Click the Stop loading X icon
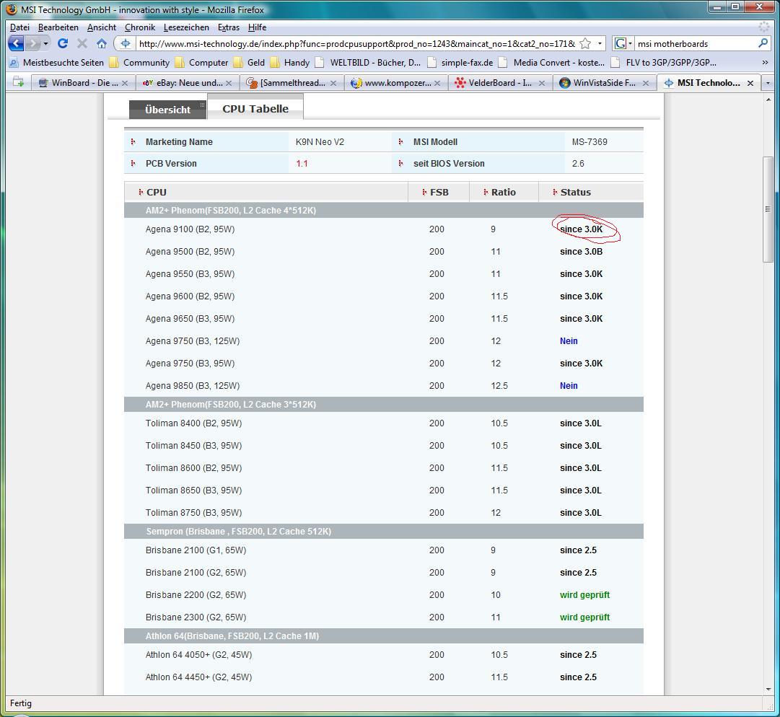Screen dimensions: 780x717 (82, 44)
